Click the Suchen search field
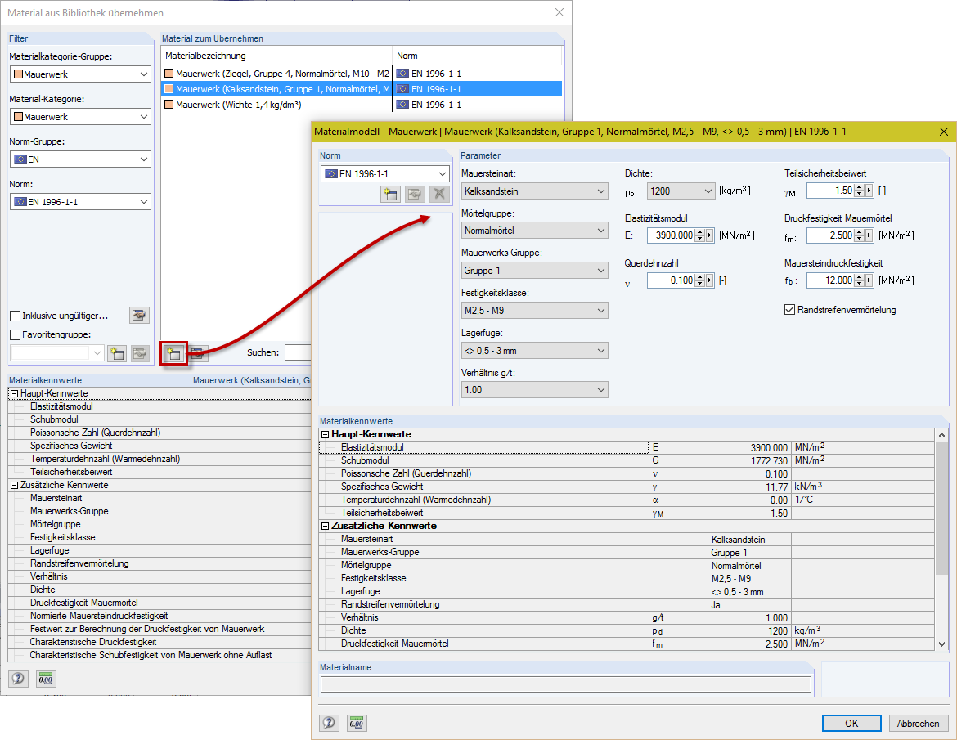The height and width of the screenshot is (740, 957). 298,352
